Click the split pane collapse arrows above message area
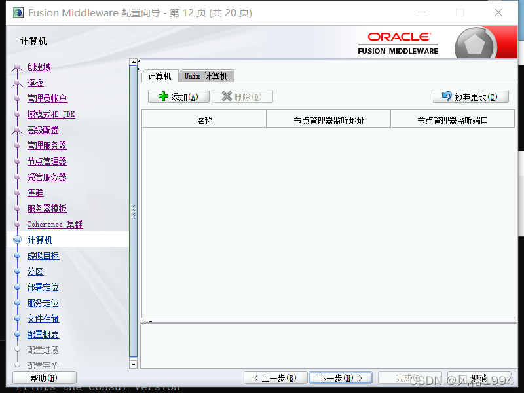The width and height of the screenshot is (524, 393). point(147,322)
